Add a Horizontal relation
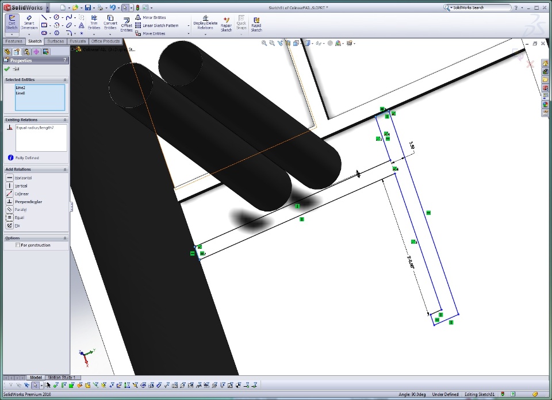This screenshot has height=400, width=552. click(20, 178)
